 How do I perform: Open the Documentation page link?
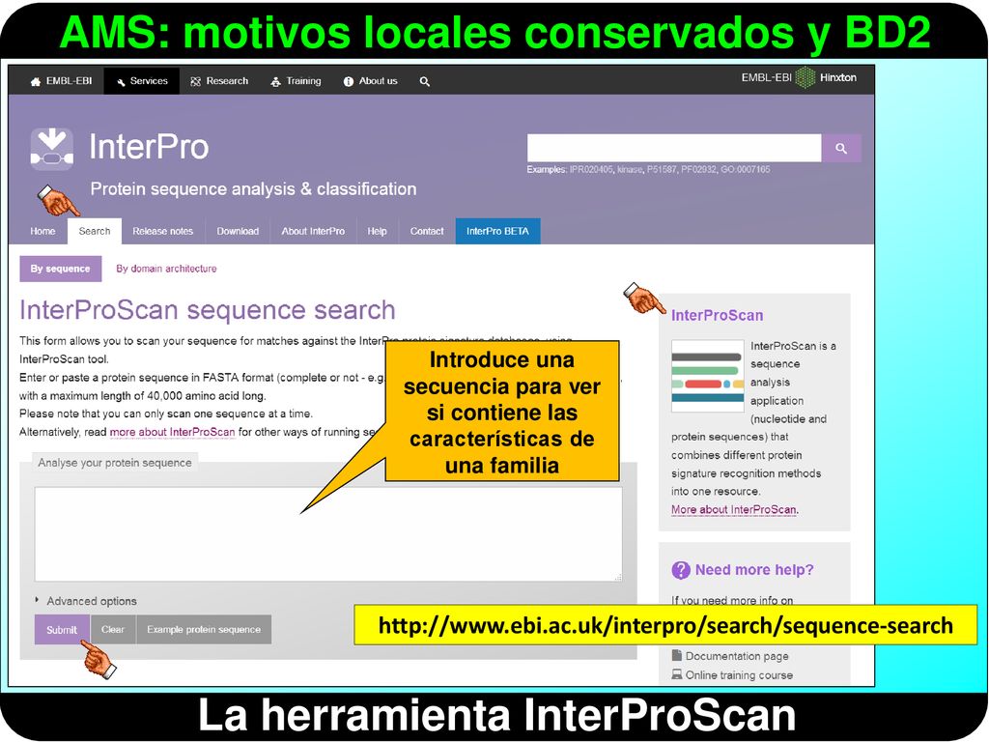click(x=737, y=656)
